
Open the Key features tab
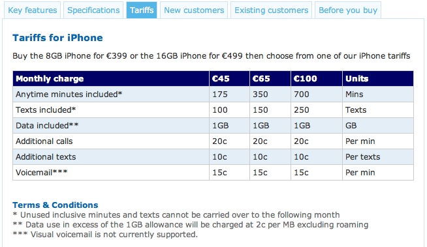point(33,10)
